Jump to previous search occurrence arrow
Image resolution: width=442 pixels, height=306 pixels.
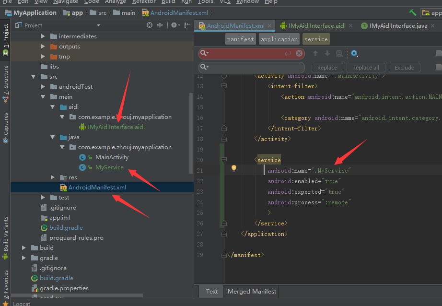point(315,53)
